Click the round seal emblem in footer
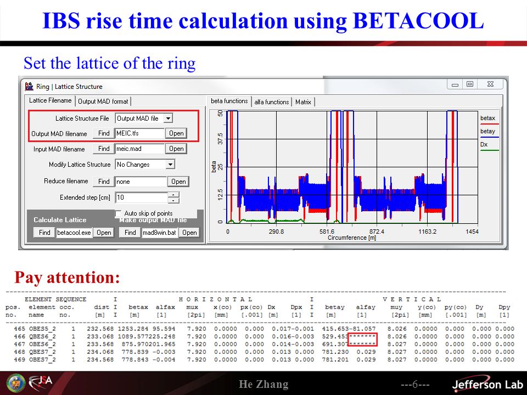 tap(15, 383)
